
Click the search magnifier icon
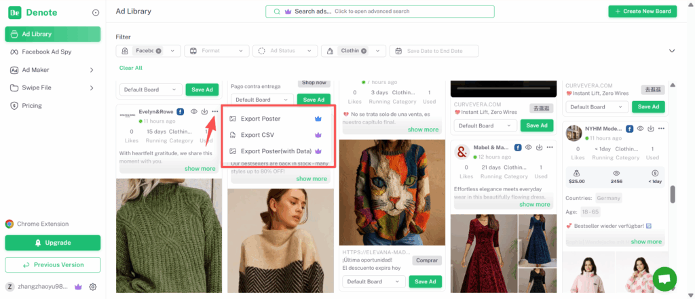coord(277,12)
